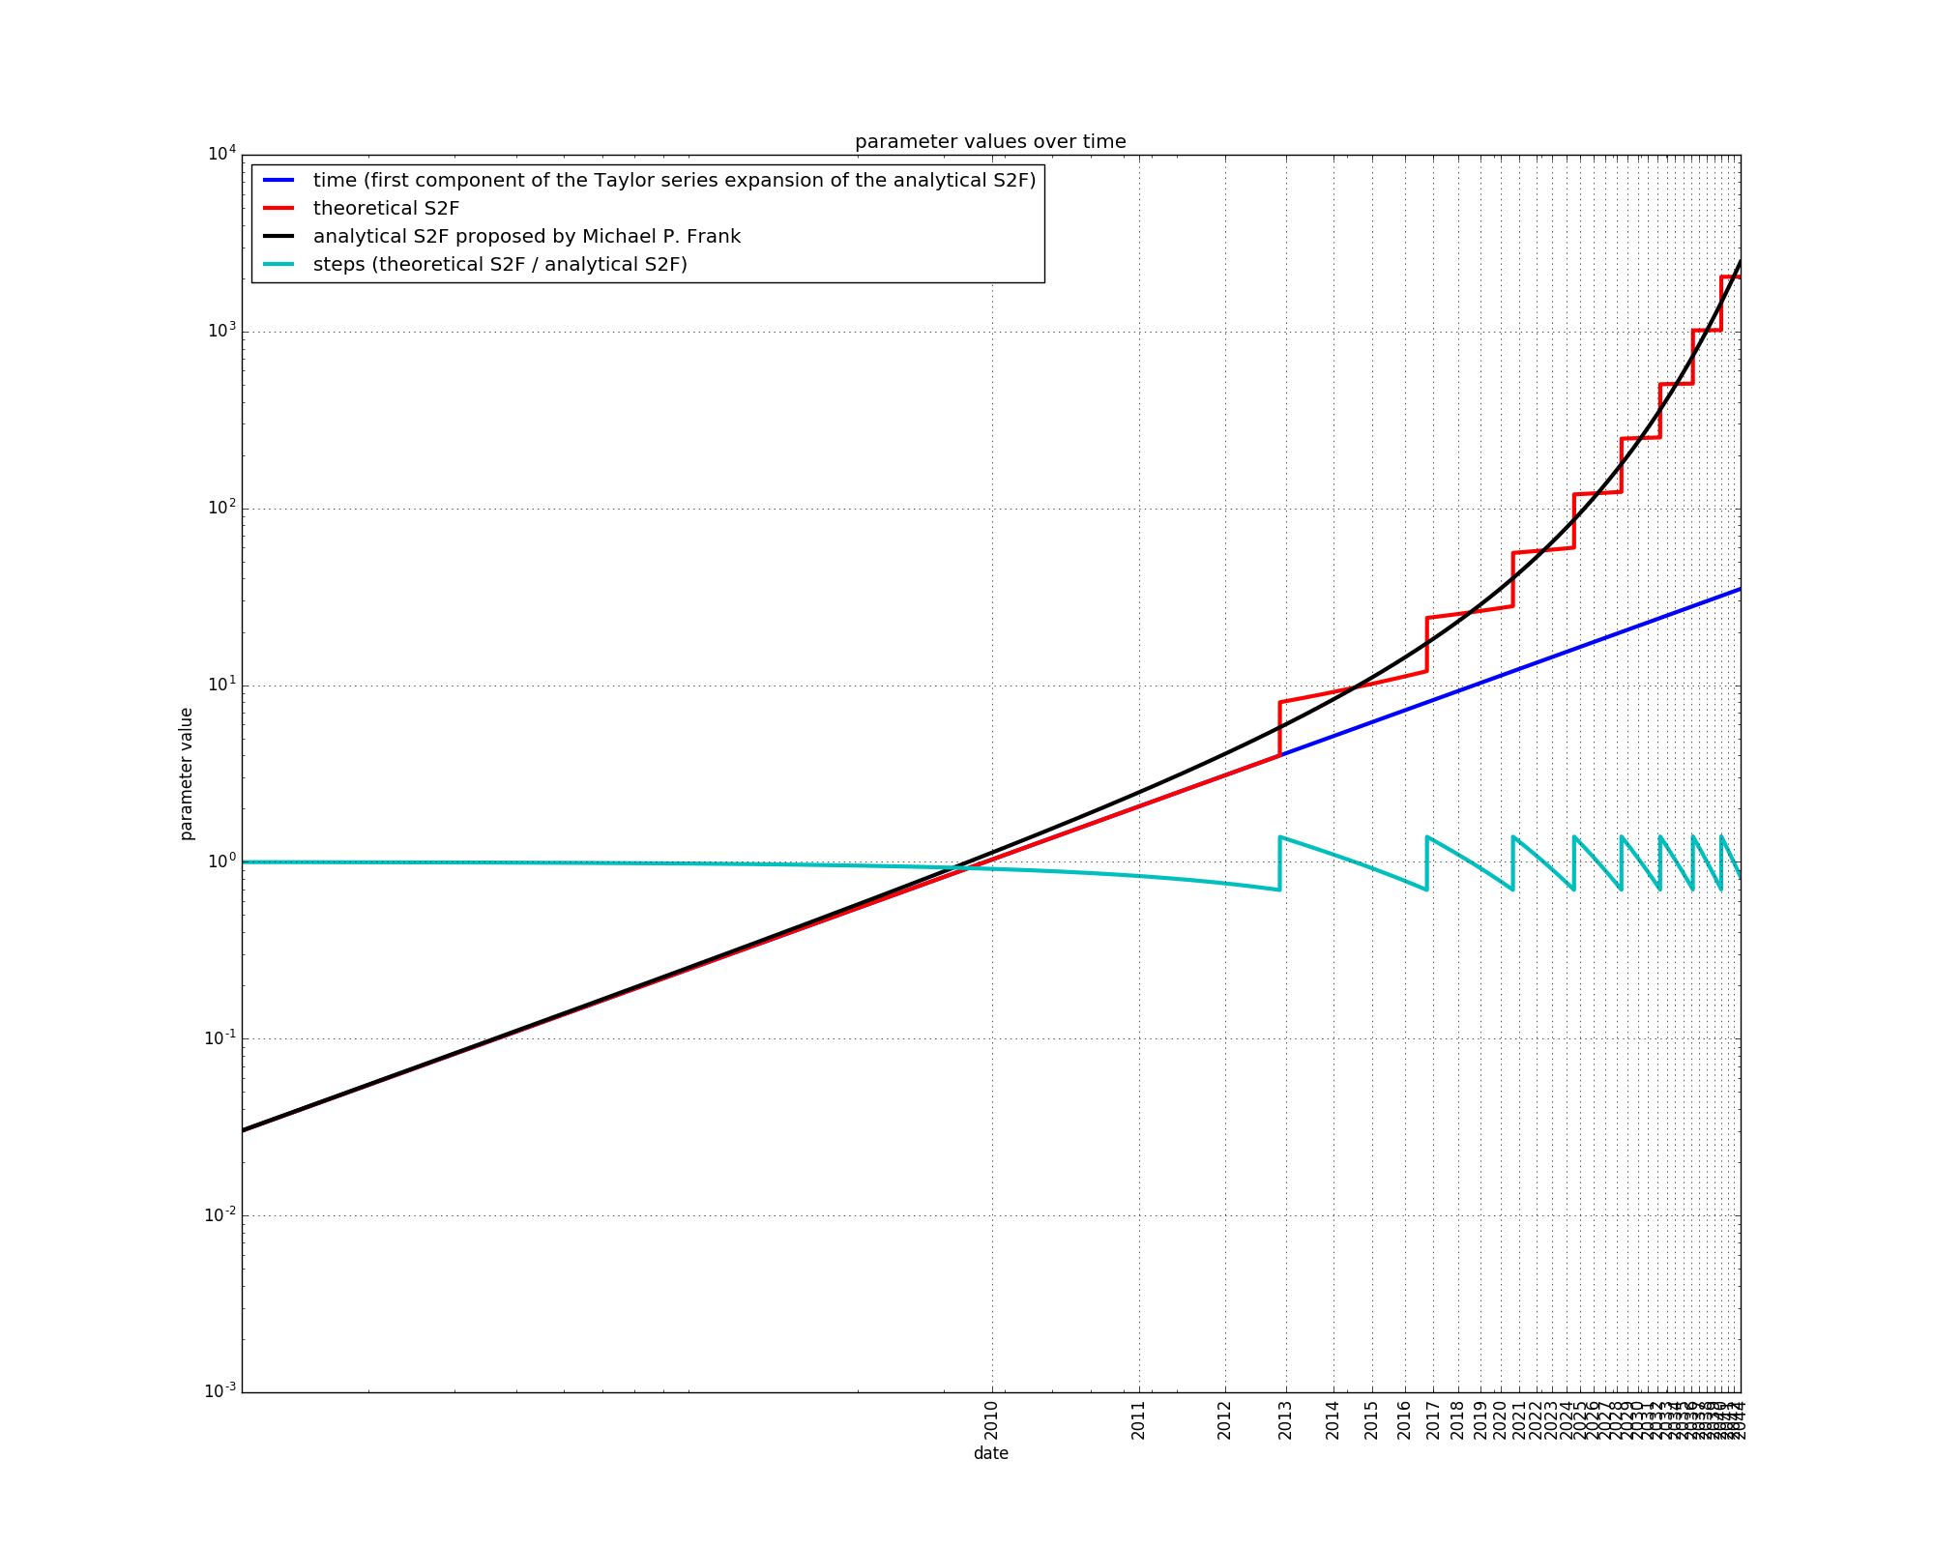Screen dimensions: 1934x1547
Task: Click the blue legend line swatch
Action: point(278,181)
